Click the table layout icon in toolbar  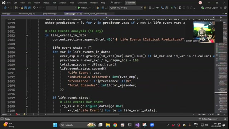click(x=150, y=8)
